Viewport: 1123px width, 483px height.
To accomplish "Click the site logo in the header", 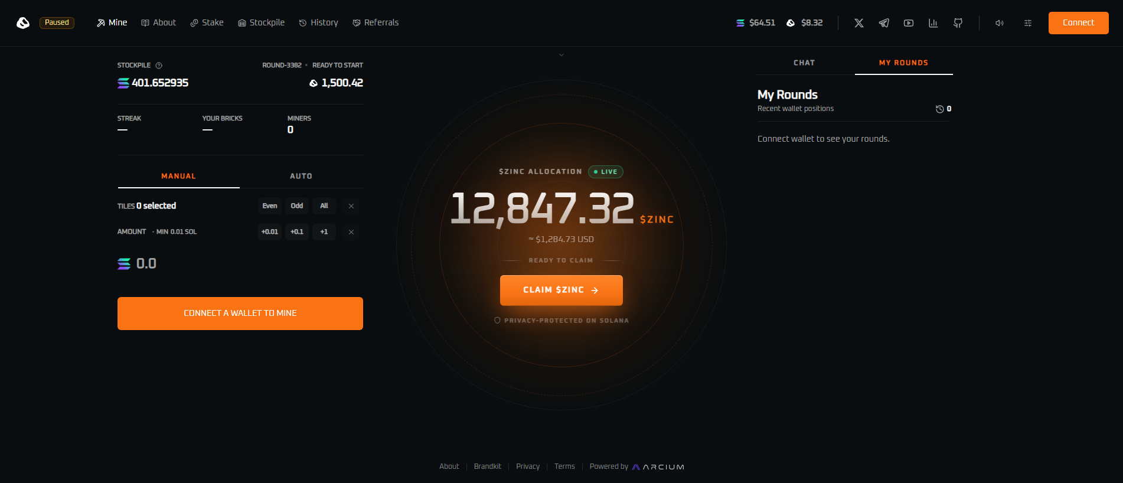I will tap(23, 22).
